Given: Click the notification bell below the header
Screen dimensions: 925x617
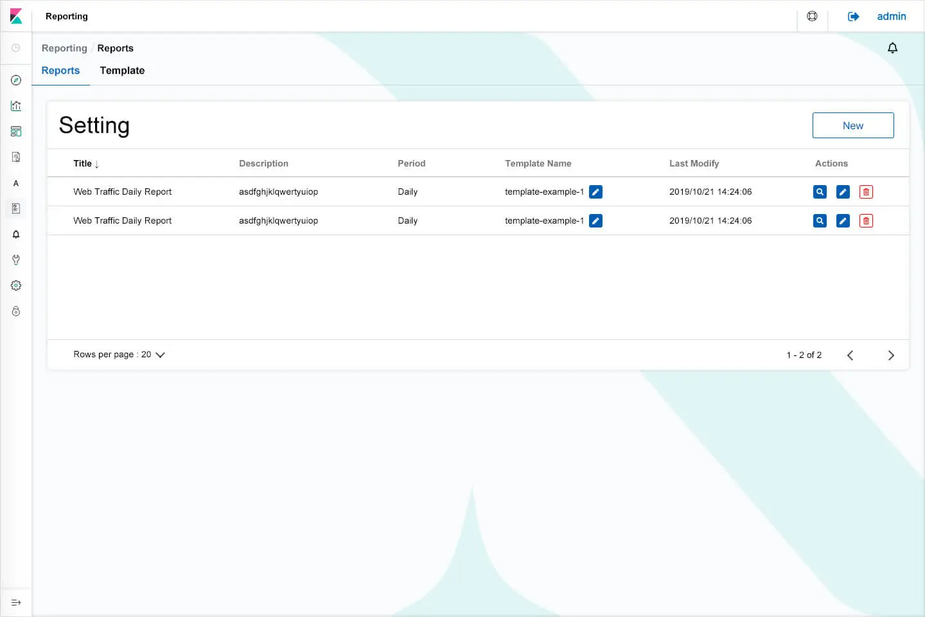Looking at the screenshot, I should (892, 48).
